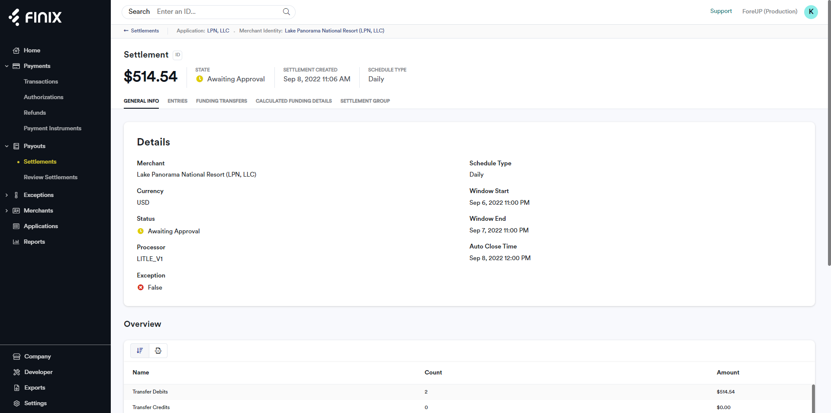Click the Amount column header
831x413 pixels.
click(728, 373)
